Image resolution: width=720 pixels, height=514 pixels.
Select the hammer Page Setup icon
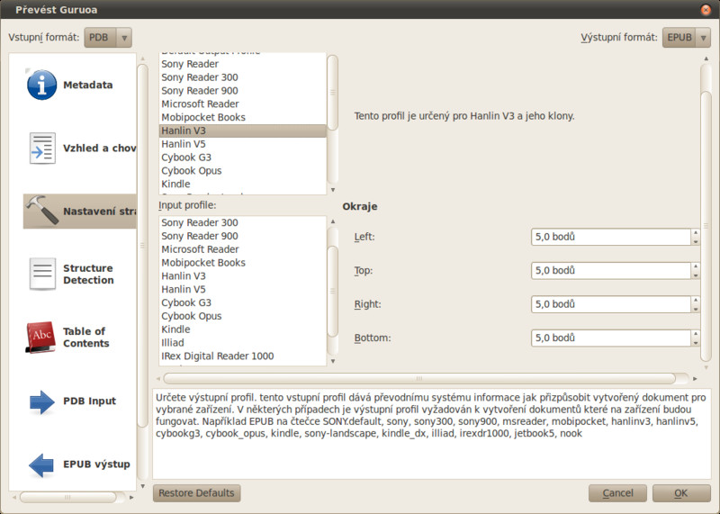coord(41,211)
